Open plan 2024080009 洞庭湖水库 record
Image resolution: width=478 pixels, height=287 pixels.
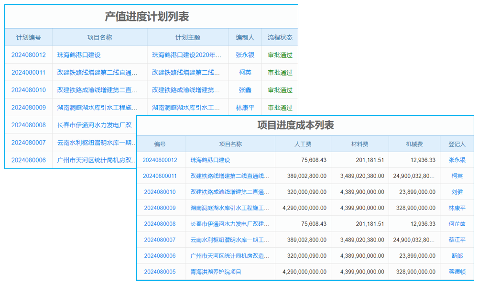[x=29, y=108]
